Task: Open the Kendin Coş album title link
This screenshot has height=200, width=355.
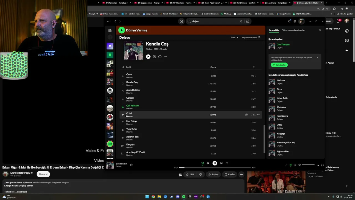Action: point(157,44)
